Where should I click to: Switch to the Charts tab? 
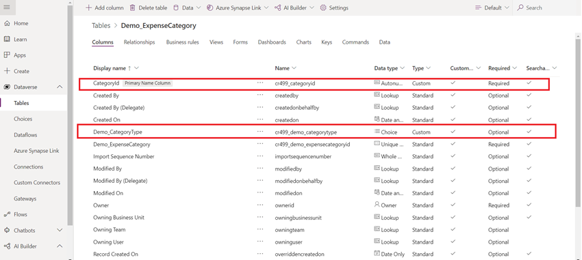[x=303, y=42]
